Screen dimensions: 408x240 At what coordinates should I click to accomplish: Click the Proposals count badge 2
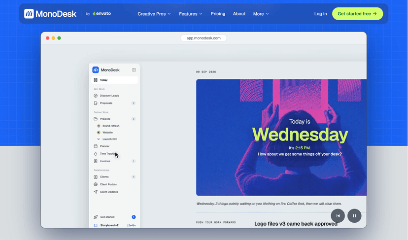(134, 103)
